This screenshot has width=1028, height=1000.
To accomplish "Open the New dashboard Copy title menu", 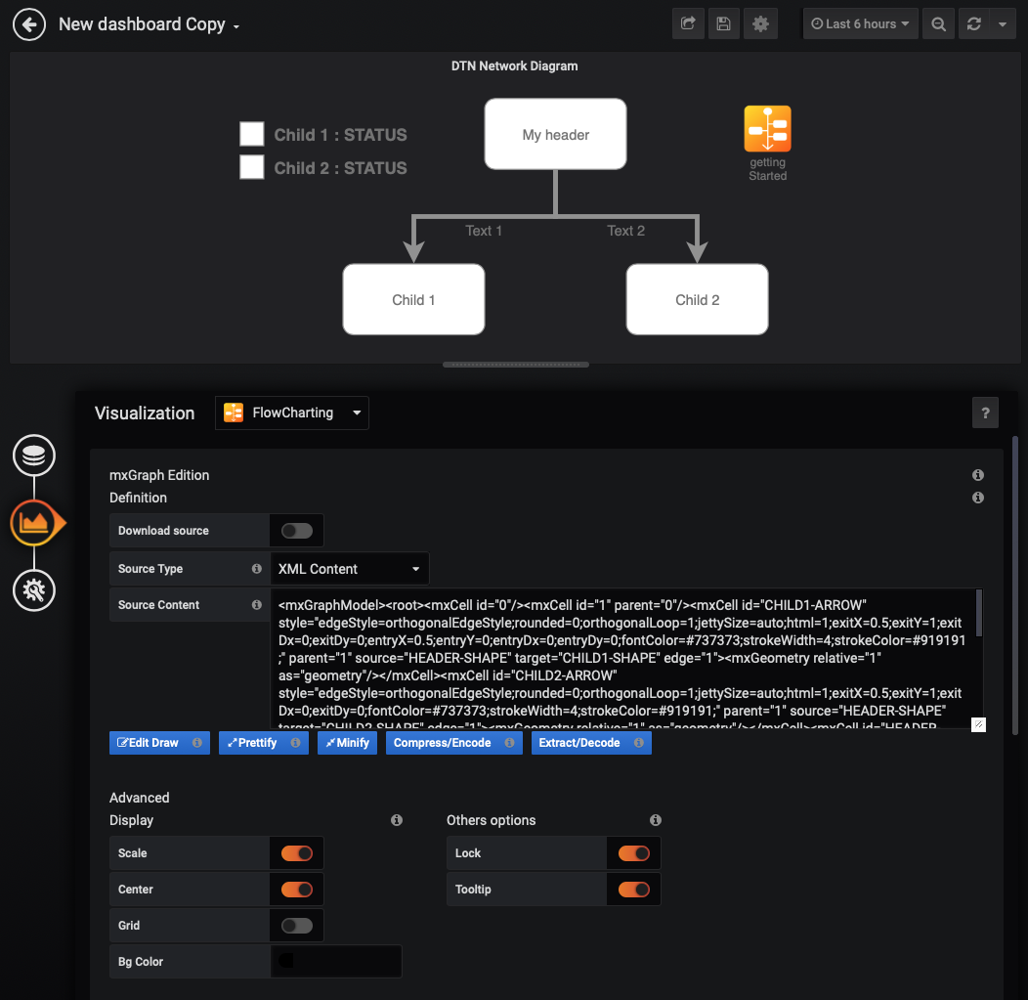I will [149, 22].
